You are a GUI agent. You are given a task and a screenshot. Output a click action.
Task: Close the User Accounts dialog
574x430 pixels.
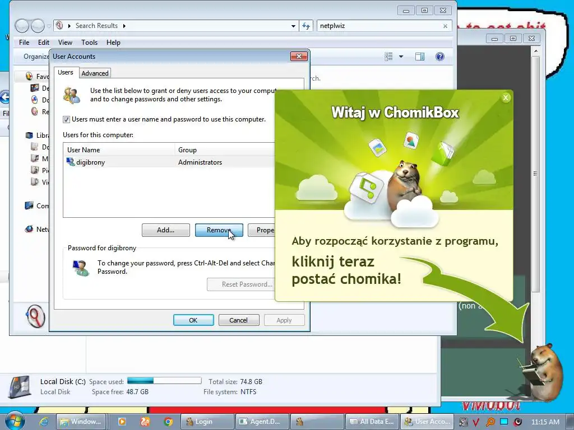(299, 56)
